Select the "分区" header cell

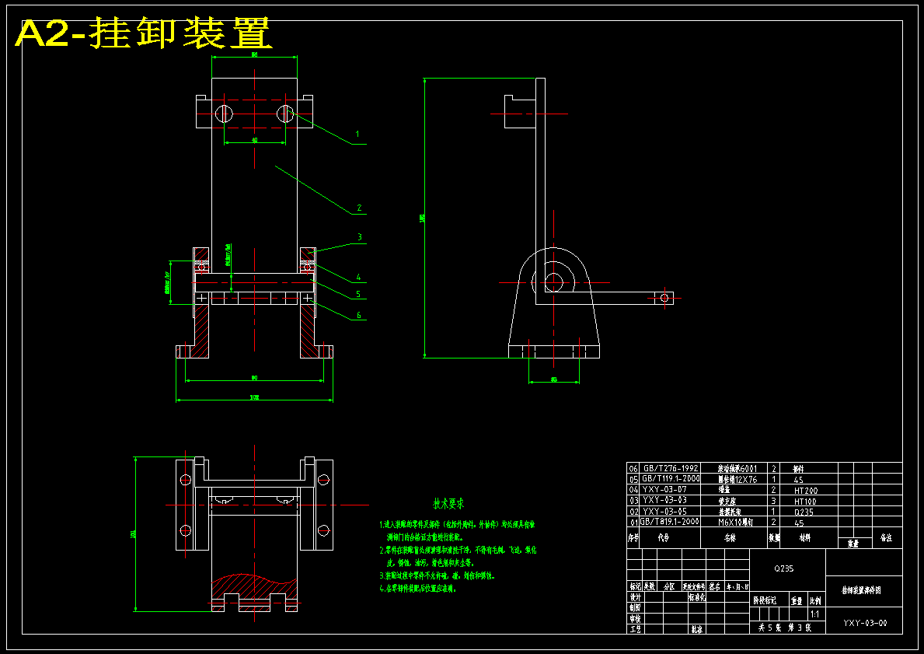click(x=669, y=587)
